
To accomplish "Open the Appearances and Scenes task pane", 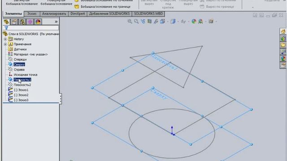I will tap(283, 59).
